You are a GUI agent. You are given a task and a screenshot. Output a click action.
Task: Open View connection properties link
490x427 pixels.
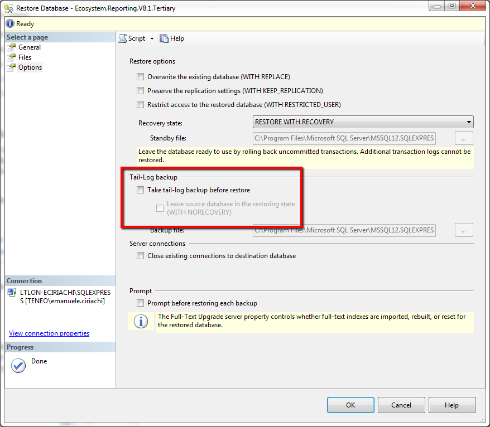(49, 333)
